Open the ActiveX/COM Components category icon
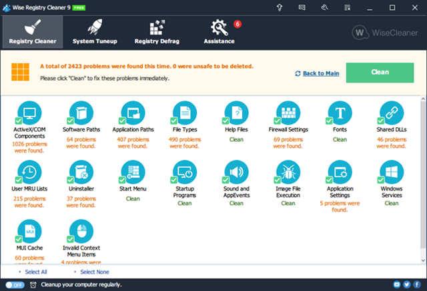This screenshot has width=427, height=291. click(29, 113)
